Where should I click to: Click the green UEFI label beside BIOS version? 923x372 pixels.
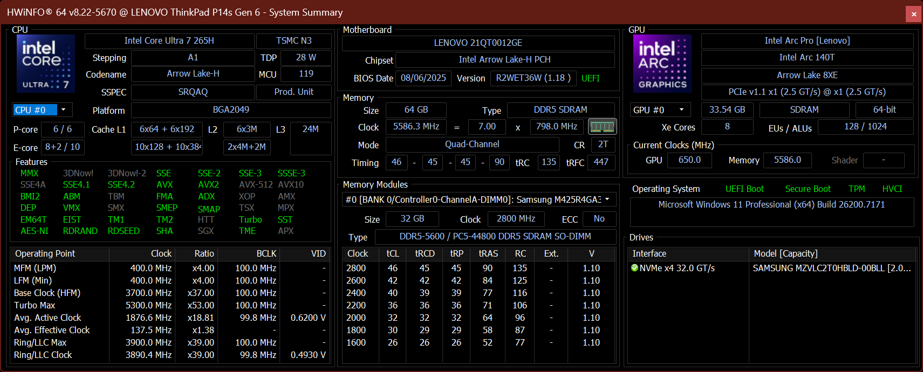[x=590, y=78]
